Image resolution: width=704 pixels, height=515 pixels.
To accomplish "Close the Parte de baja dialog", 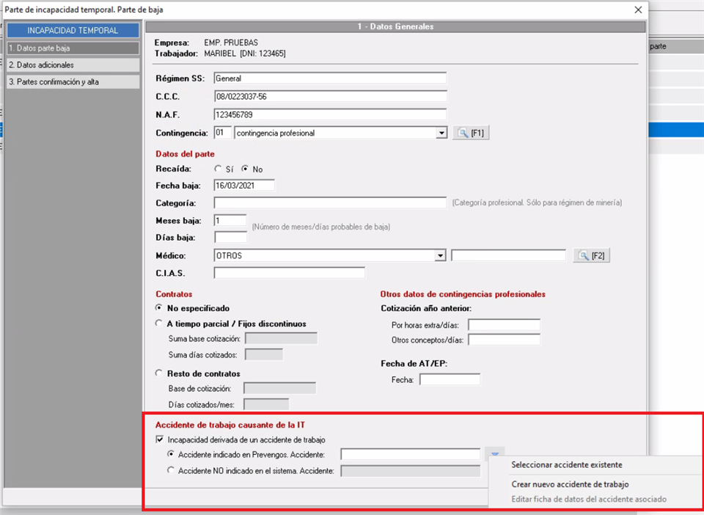I will coord(638,10).
